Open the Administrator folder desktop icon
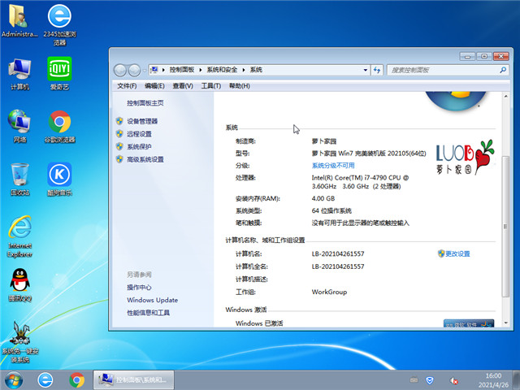The width and height of the screenshot is (520, 390). (x=19, y=19)
